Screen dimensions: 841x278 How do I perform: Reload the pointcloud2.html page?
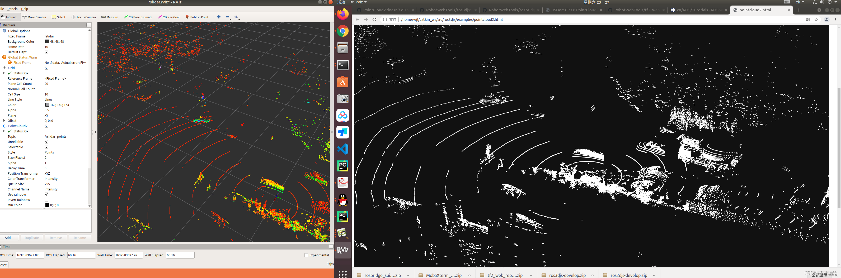pos(374,20)
